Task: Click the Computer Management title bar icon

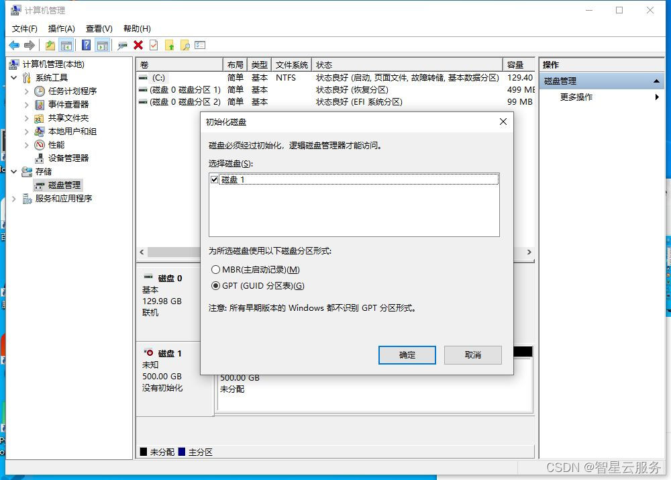Action: 16,10
